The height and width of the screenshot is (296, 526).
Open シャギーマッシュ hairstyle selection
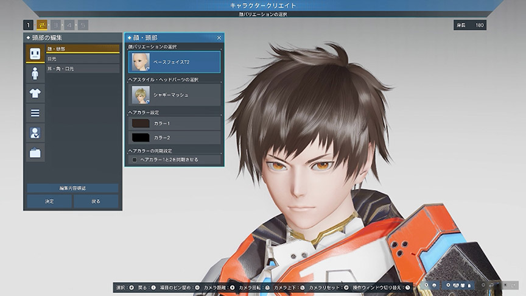pyautogui.click(x=175, y=95)
